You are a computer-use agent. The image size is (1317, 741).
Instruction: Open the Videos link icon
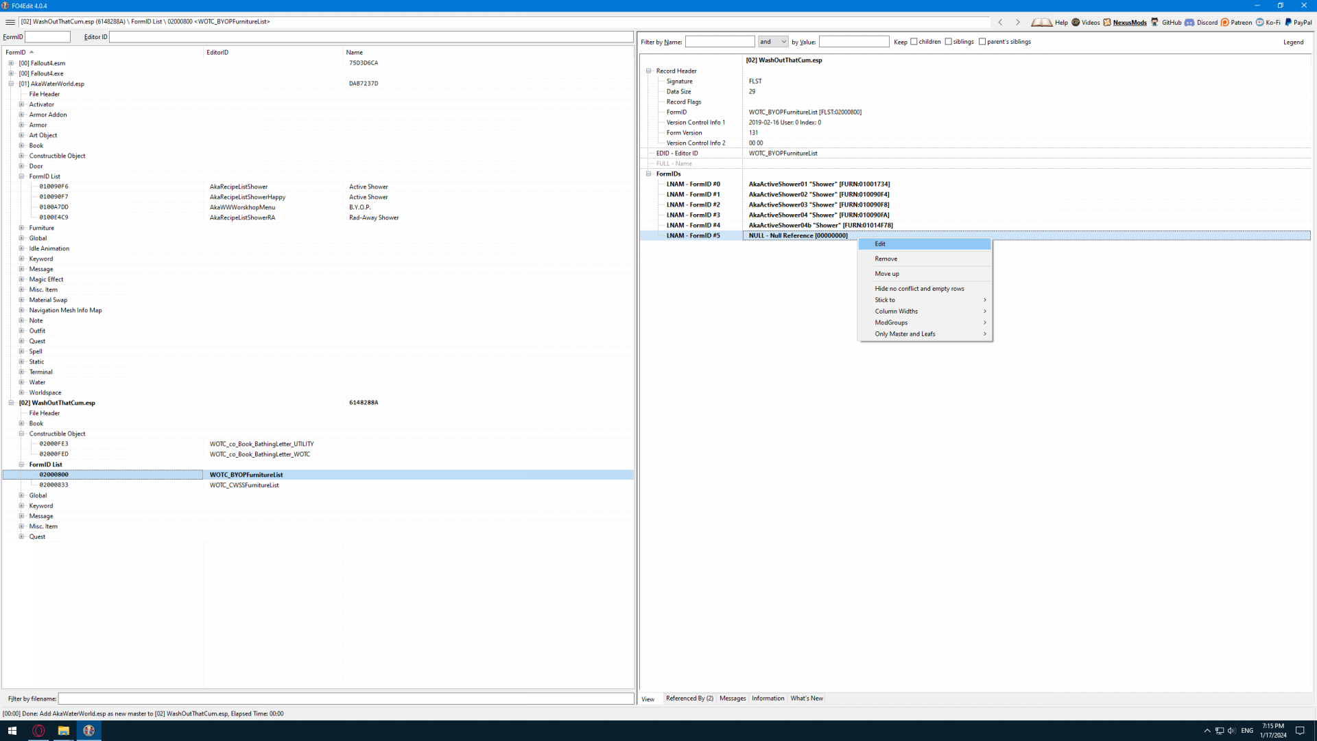(x=1076, y=22)
